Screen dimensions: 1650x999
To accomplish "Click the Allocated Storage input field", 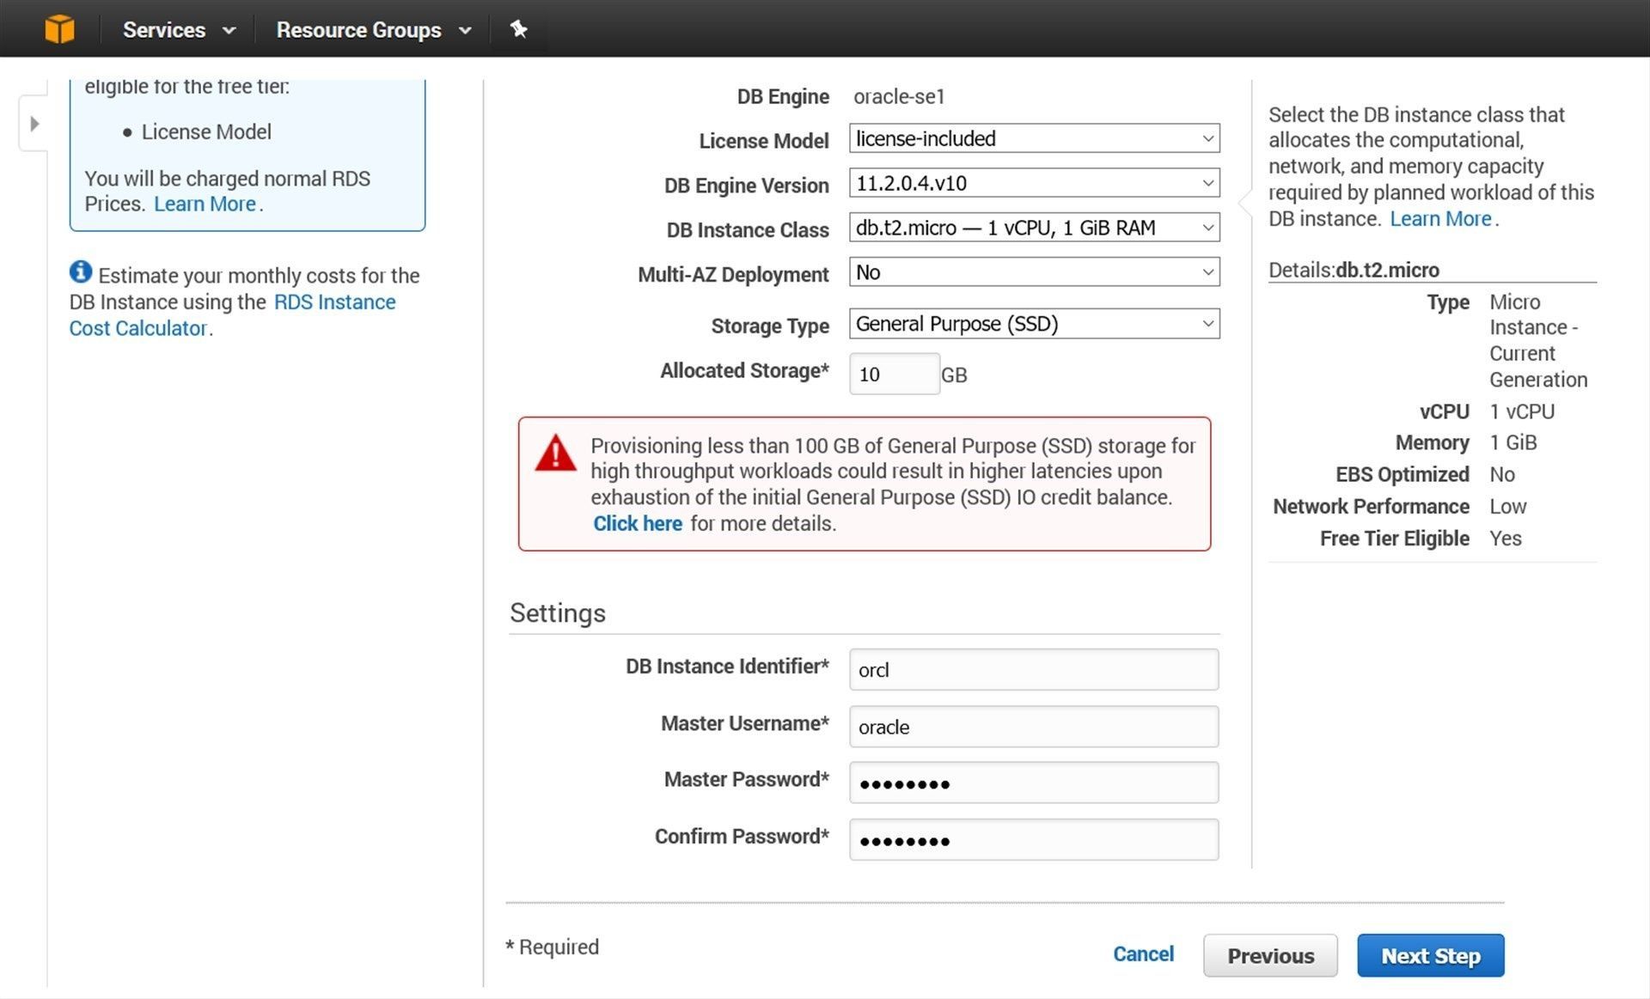I will point(894,375).
